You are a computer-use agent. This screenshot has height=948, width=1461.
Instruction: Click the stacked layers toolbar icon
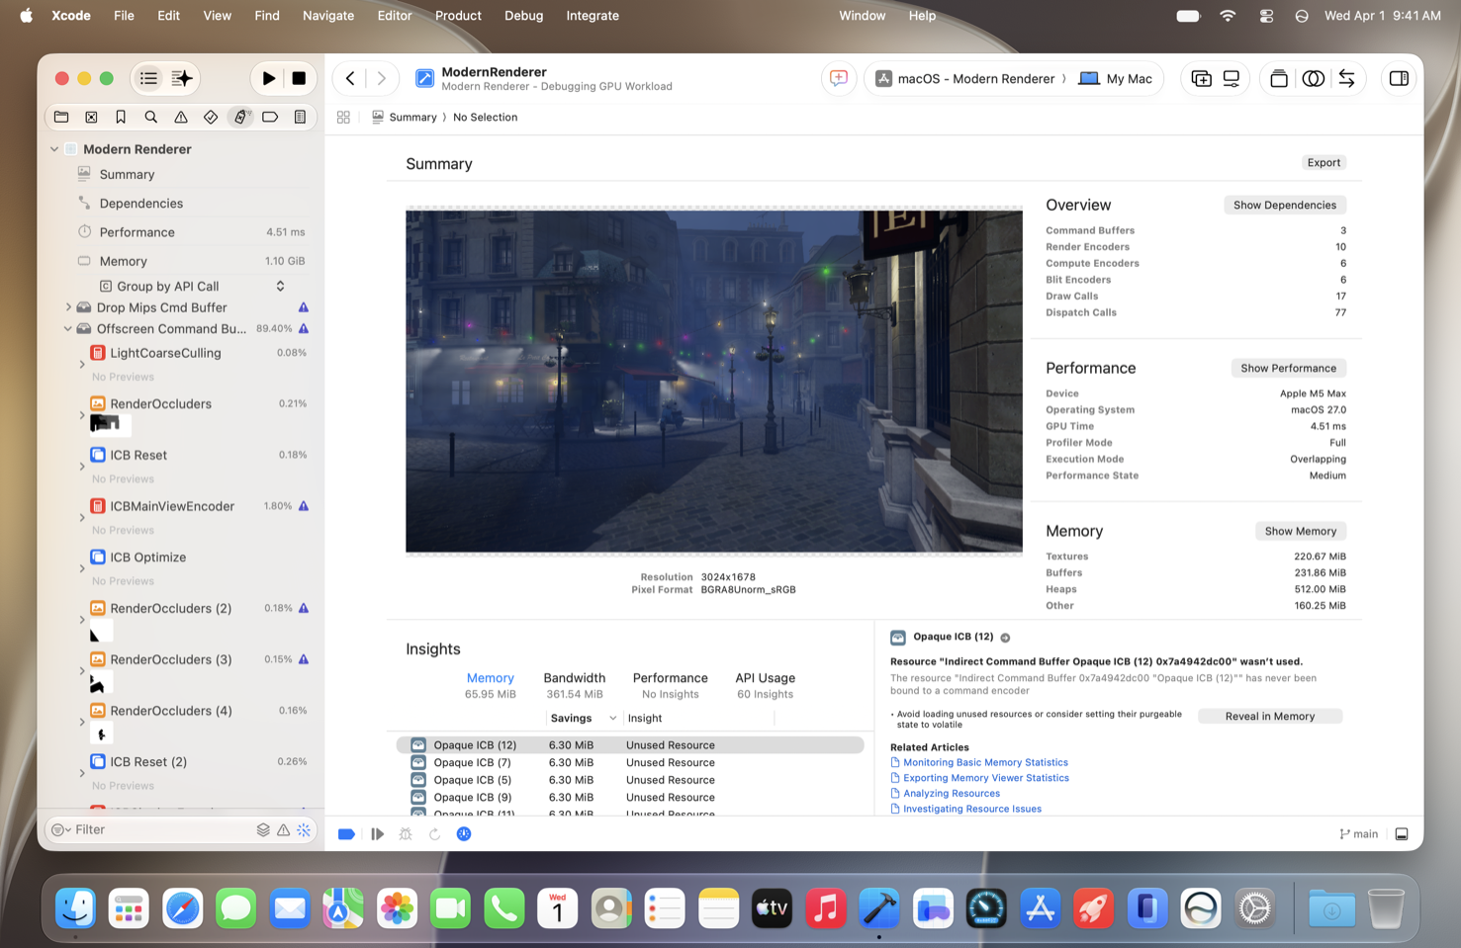[1278, 78]
